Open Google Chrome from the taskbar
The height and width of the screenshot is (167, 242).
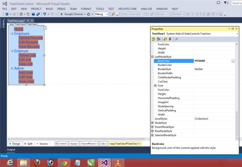click(x=64, y=163)
